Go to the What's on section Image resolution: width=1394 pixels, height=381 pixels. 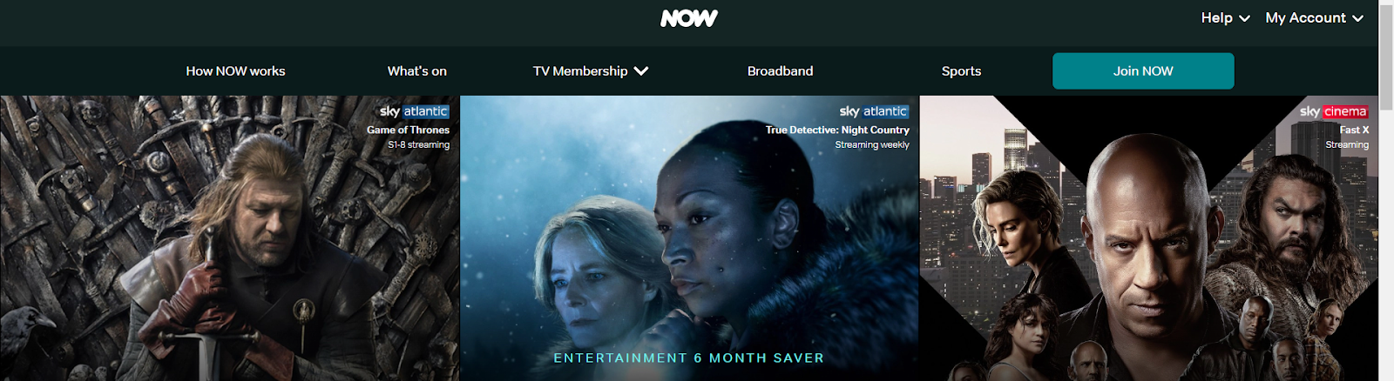pos(417,71)
